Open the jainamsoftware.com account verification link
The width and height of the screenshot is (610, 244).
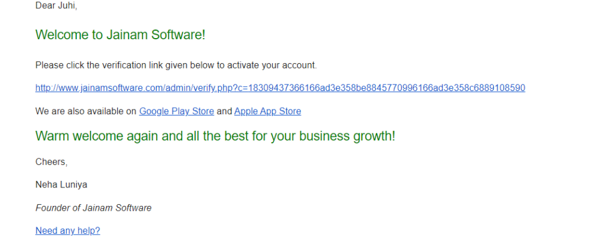pos(280,88)
